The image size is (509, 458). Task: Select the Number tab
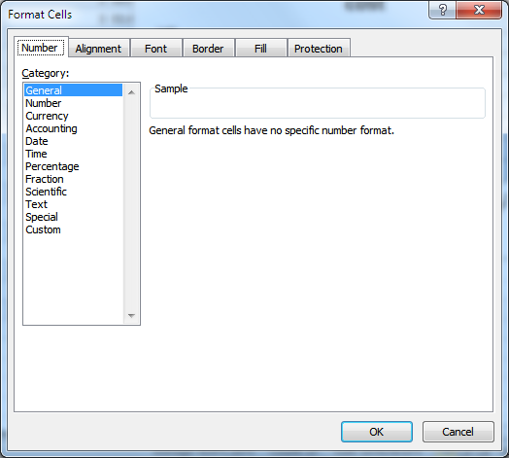coord(40,48)
